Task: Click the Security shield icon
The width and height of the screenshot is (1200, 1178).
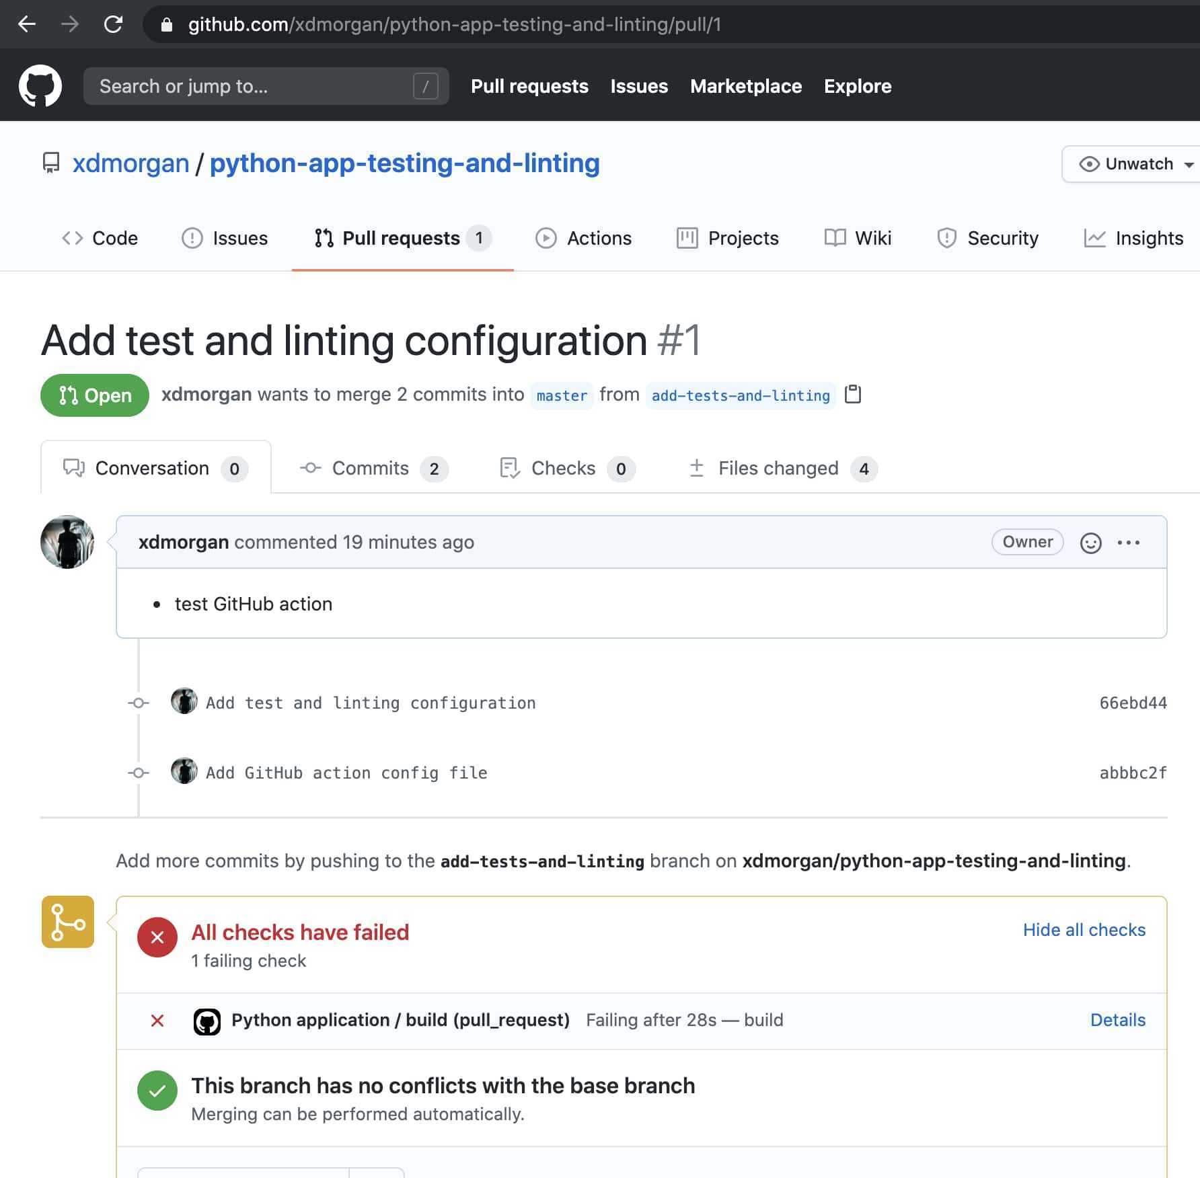Action: 946,238
